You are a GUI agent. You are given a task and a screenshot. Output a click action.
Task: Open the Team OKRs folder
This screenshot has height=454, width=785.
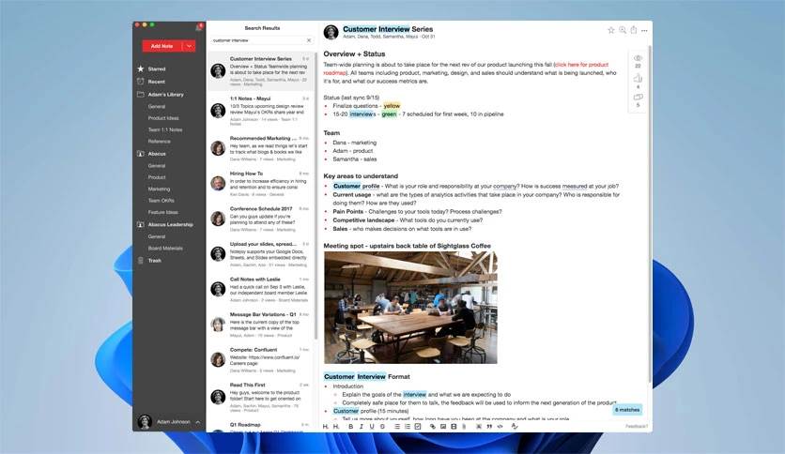coord(162,201)
